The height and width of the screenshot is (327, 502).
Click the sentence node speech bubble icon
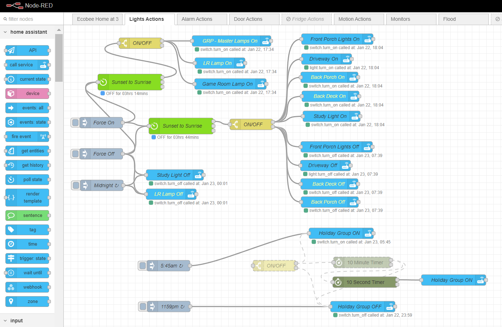[x=11, y=215]
